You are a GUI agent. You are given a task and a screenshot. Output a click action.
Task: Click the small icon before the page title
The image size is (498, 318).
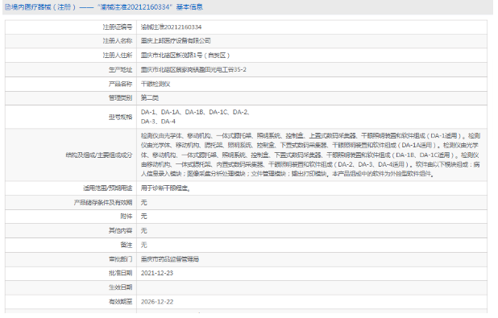coord(7,7)
